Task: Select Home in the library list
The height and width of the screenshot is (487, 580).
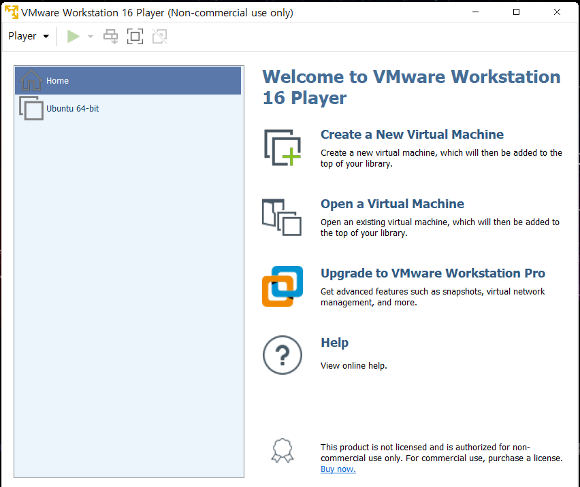Action: (128, 80)
